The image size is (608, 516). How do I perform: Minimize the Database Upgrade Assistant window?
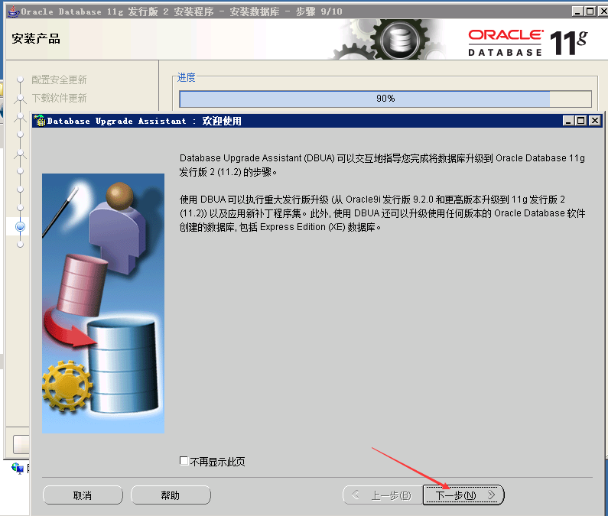(x=568, y=121)
